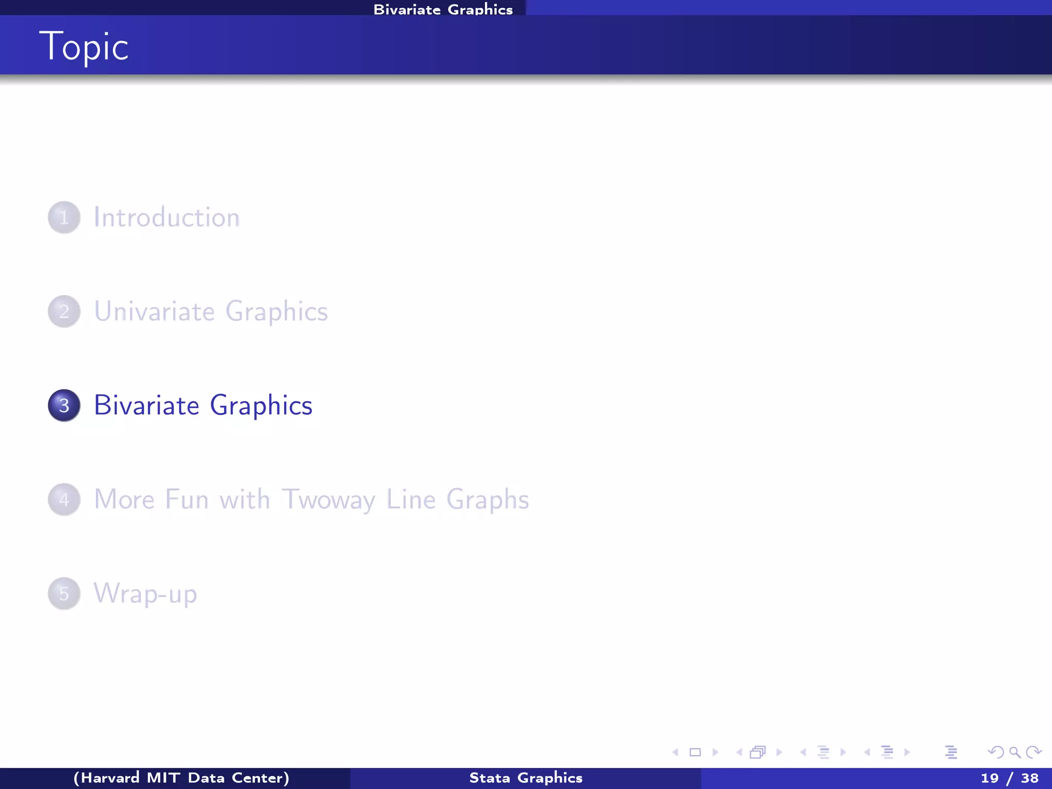Click Bivariate Graphics in top header
The width and height of the screenshot is (1052, 789).
[443, 9]
